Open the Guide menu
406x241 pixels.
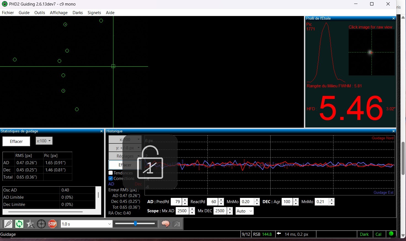pyautogui.click(x=24, y=13)
